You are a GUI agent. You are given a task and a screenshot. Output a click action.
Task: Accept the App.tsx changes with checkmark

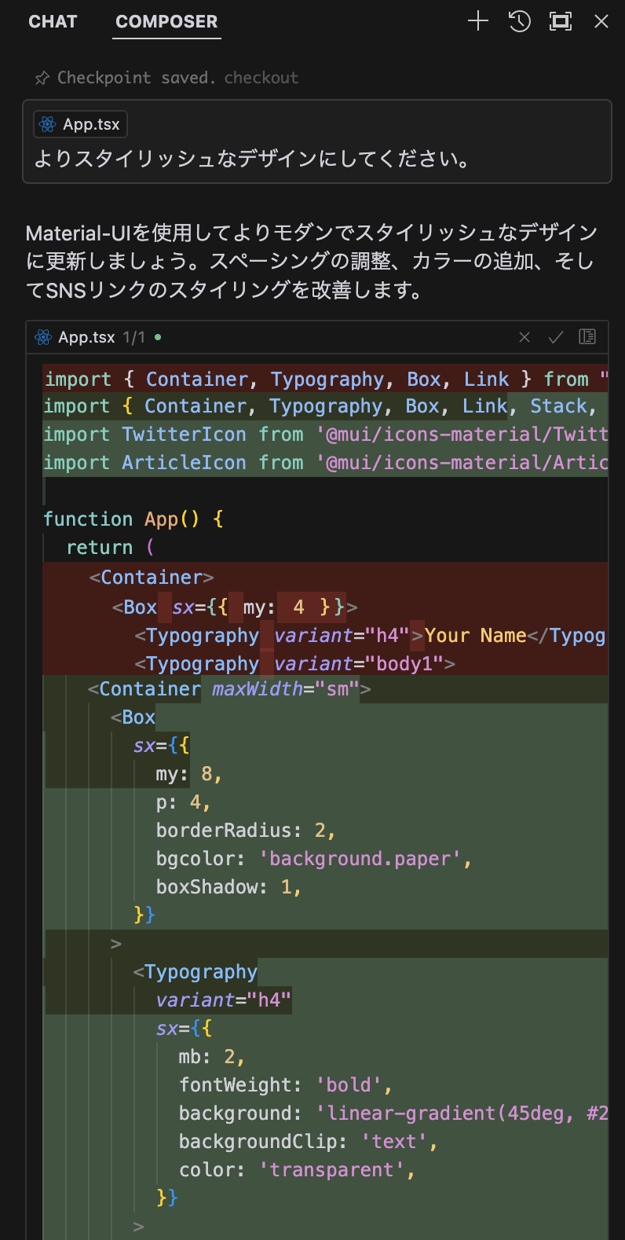(x=556, y=337)
